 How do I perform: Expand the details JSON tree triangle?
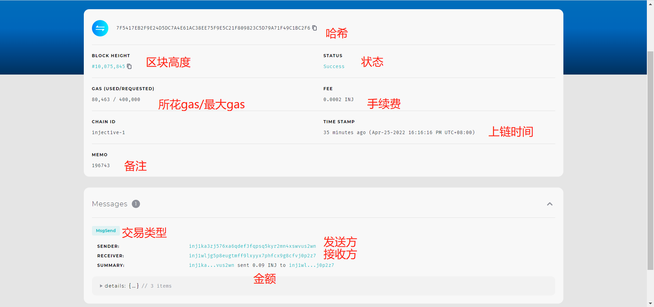pyautogui.click(x=101, y=286)
